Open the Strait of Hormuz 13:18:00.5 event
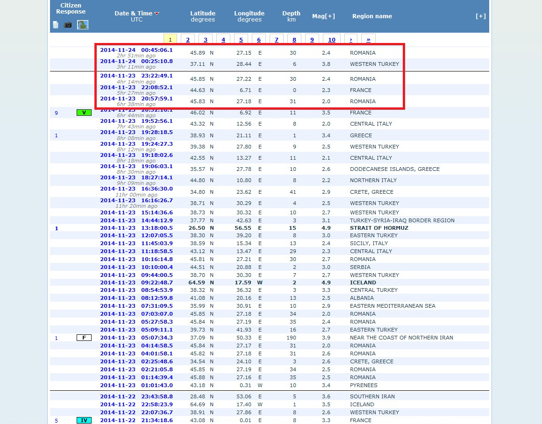 pyautogui.click(x=136, y=228)
